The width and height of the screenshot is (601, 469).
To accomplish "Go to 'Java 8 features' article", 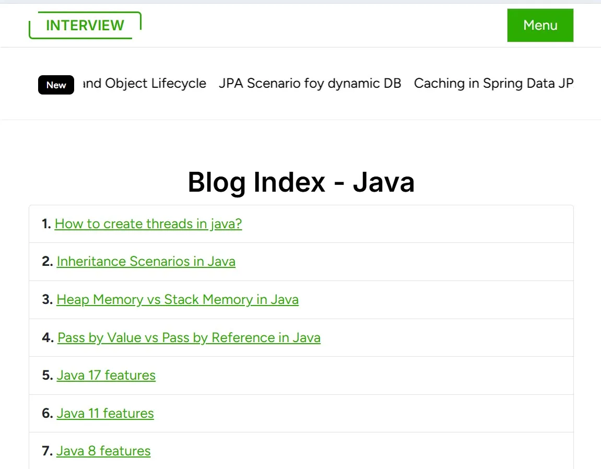I will [x=103, y=451].
